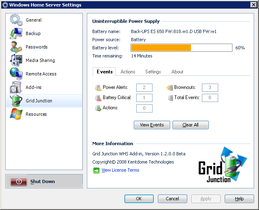This screenshot has height=210, width=259.
Task: Click the greyed-out Apply button
Action: (206, 199)
